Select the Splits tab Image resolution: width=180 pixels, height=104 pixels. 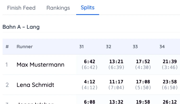[x=88, y=8]
